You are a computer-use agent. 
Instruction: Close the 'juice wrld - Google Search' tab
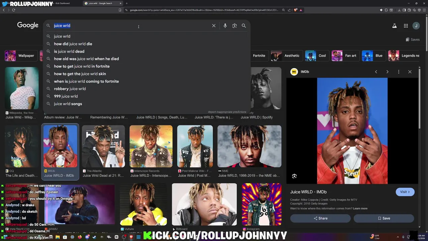pyautogui.click(x=120, y=3)
